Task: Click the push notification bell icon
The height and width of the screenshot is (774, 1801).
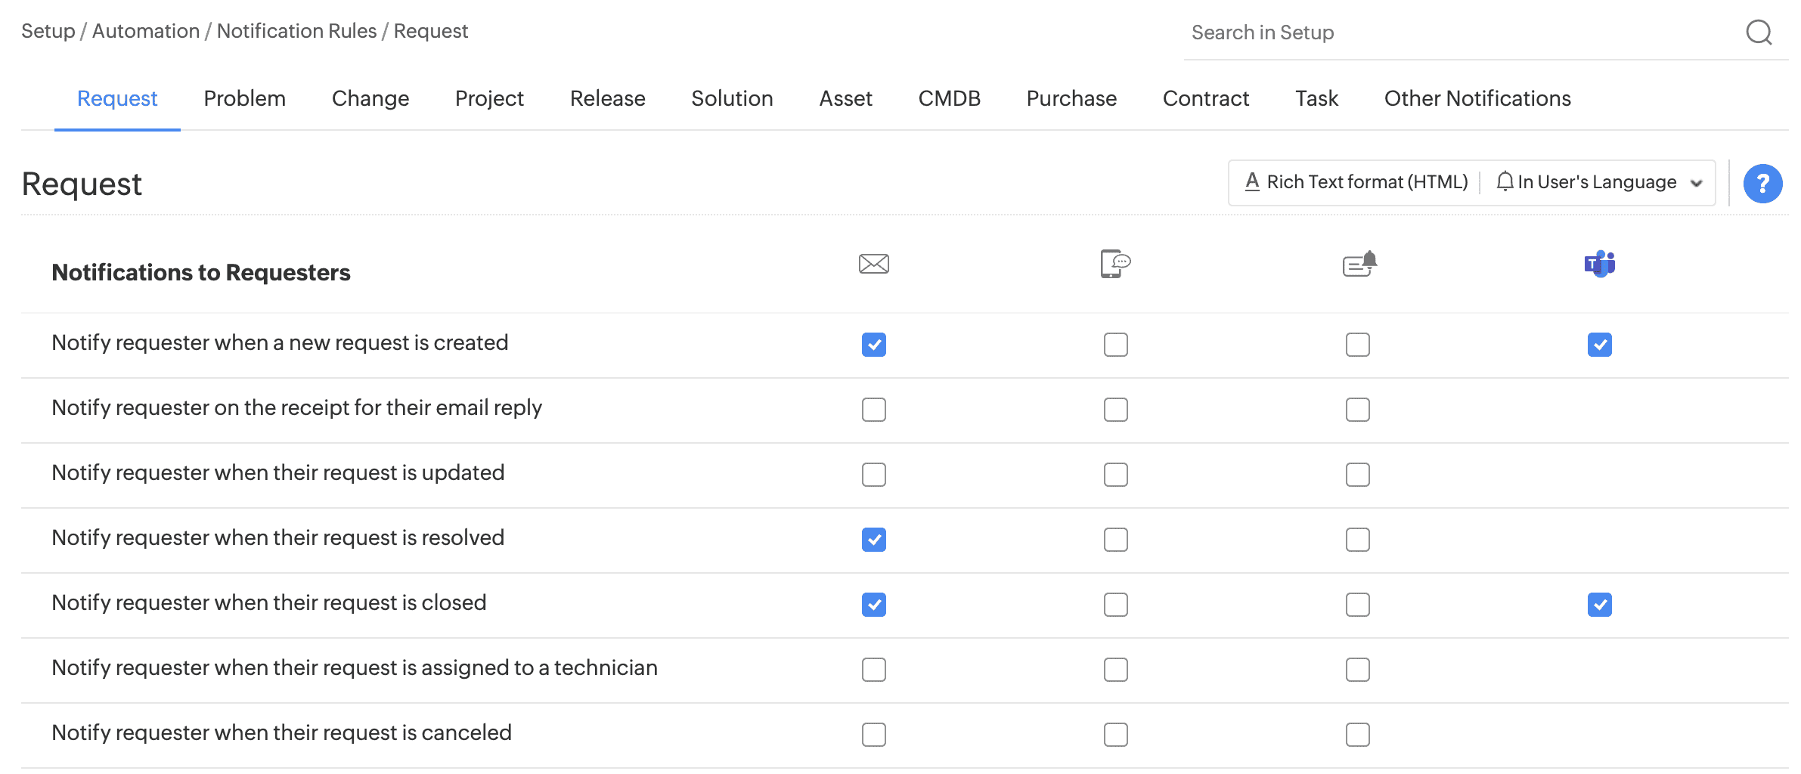Action: point(1359,264)
